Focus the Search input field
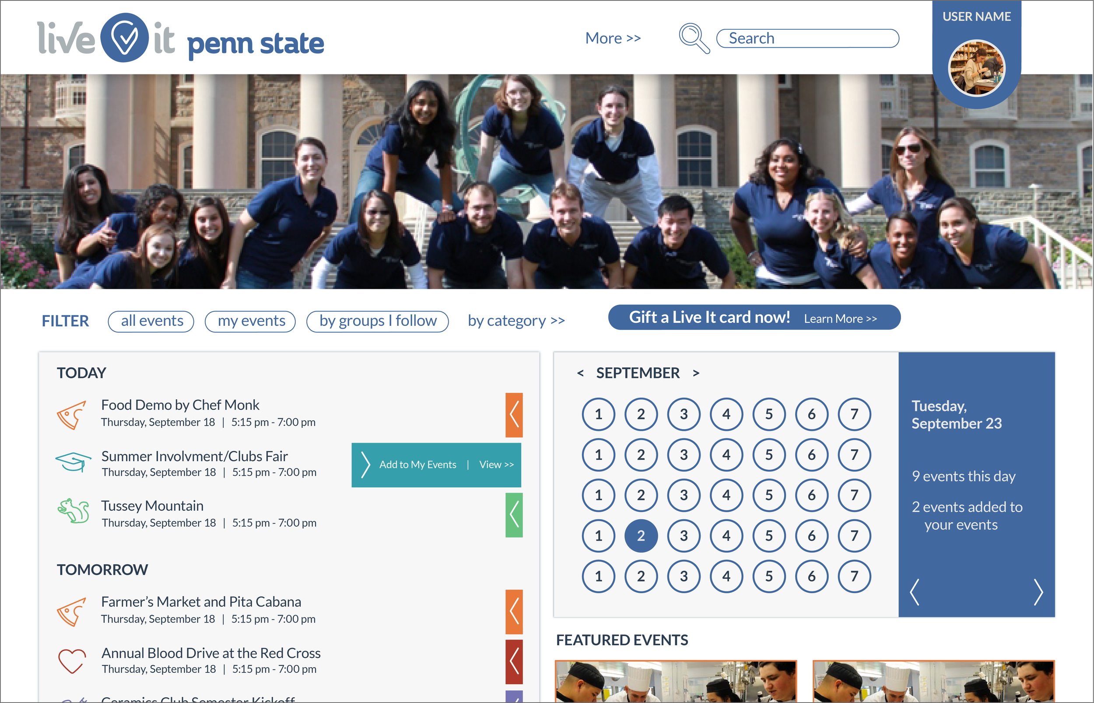 tap(808, 38)
